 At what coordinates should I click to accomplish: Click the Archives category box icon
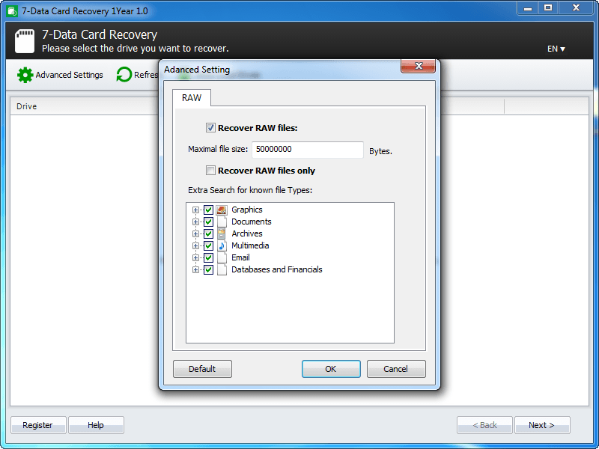(x=222, y=233)
